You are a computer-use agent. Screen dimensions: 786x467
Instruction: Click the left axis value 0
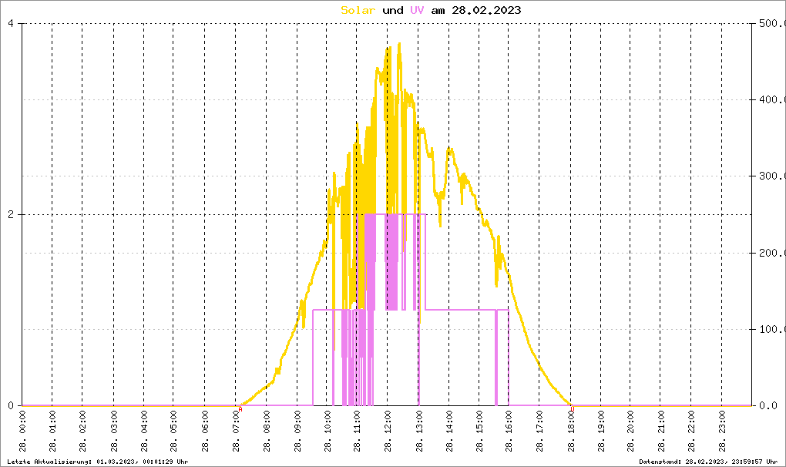(x=11, y=406)
